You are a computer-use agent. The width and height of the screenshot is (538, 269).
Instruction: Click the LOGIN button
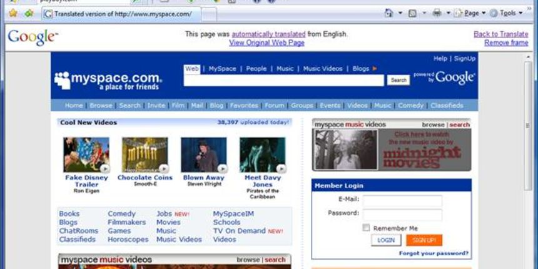(386, 240)
